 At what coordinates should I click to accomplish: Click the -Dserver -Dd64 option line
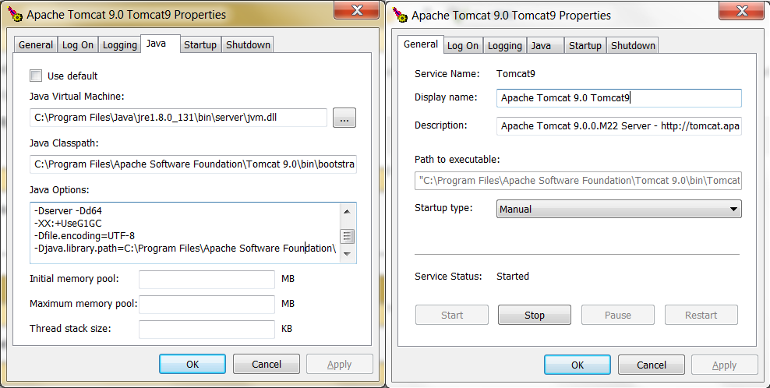(69, 210)
